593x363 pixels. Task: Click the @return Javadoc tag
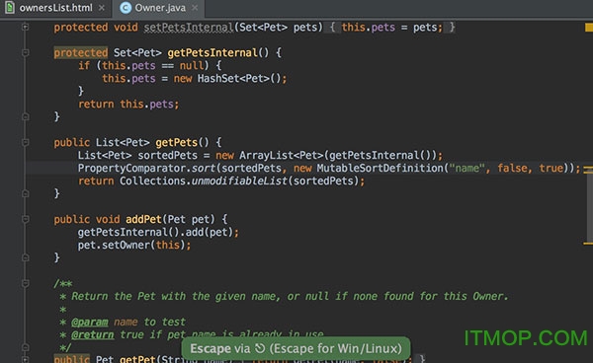(92, 334)
